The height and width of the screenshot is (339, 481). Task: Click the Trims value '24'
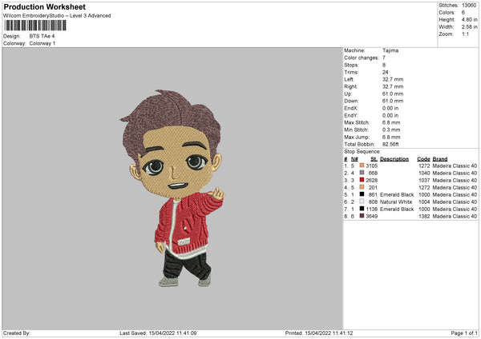tap(386, 72)
